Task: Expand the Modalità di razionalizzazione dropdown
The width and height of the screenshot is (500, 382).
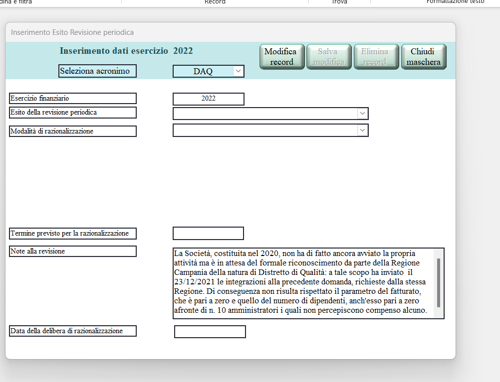Action: coord(362,130)
